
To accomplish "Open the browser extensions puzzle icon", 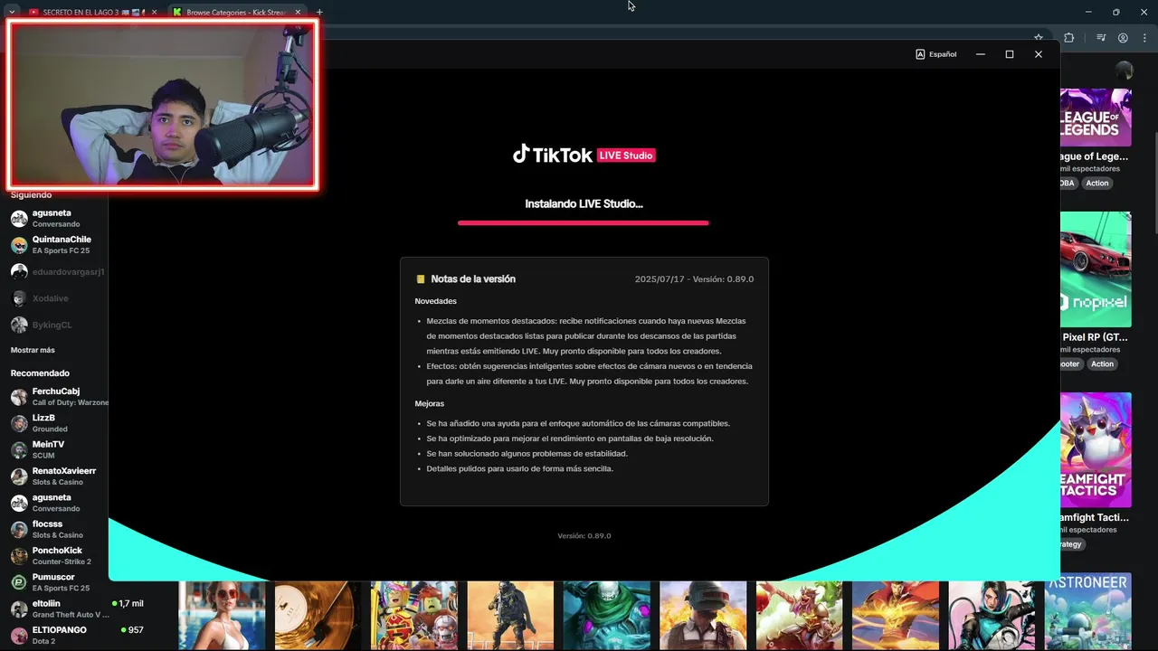I will point(1069,38).
